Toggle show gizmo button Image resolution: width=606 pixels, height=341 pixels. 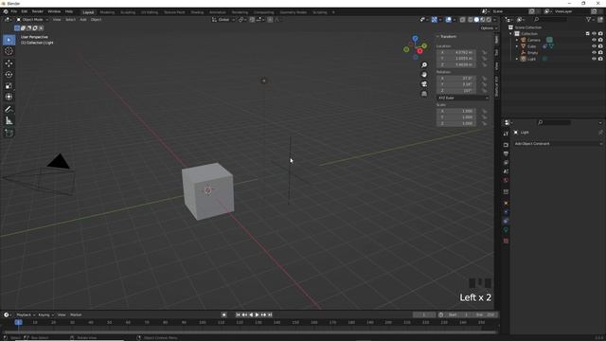(x=435, y=20)
